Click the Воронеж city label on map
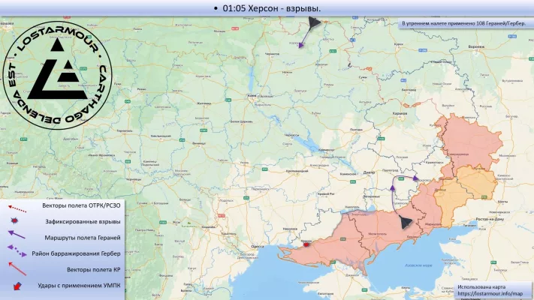Image resolution: width=534 pixels, height=300 pixels. coord(476,46)
